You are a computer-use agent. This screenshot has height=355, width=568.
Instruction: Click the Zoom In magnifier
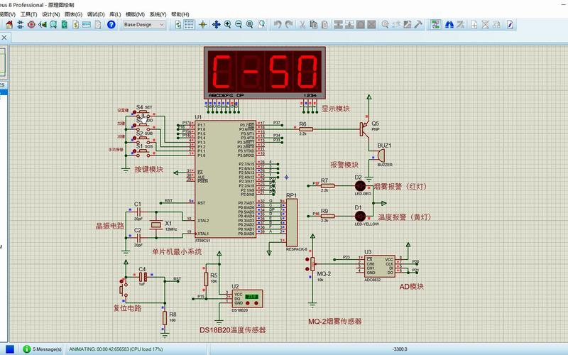pyautogui.click(x=227, y=25)
